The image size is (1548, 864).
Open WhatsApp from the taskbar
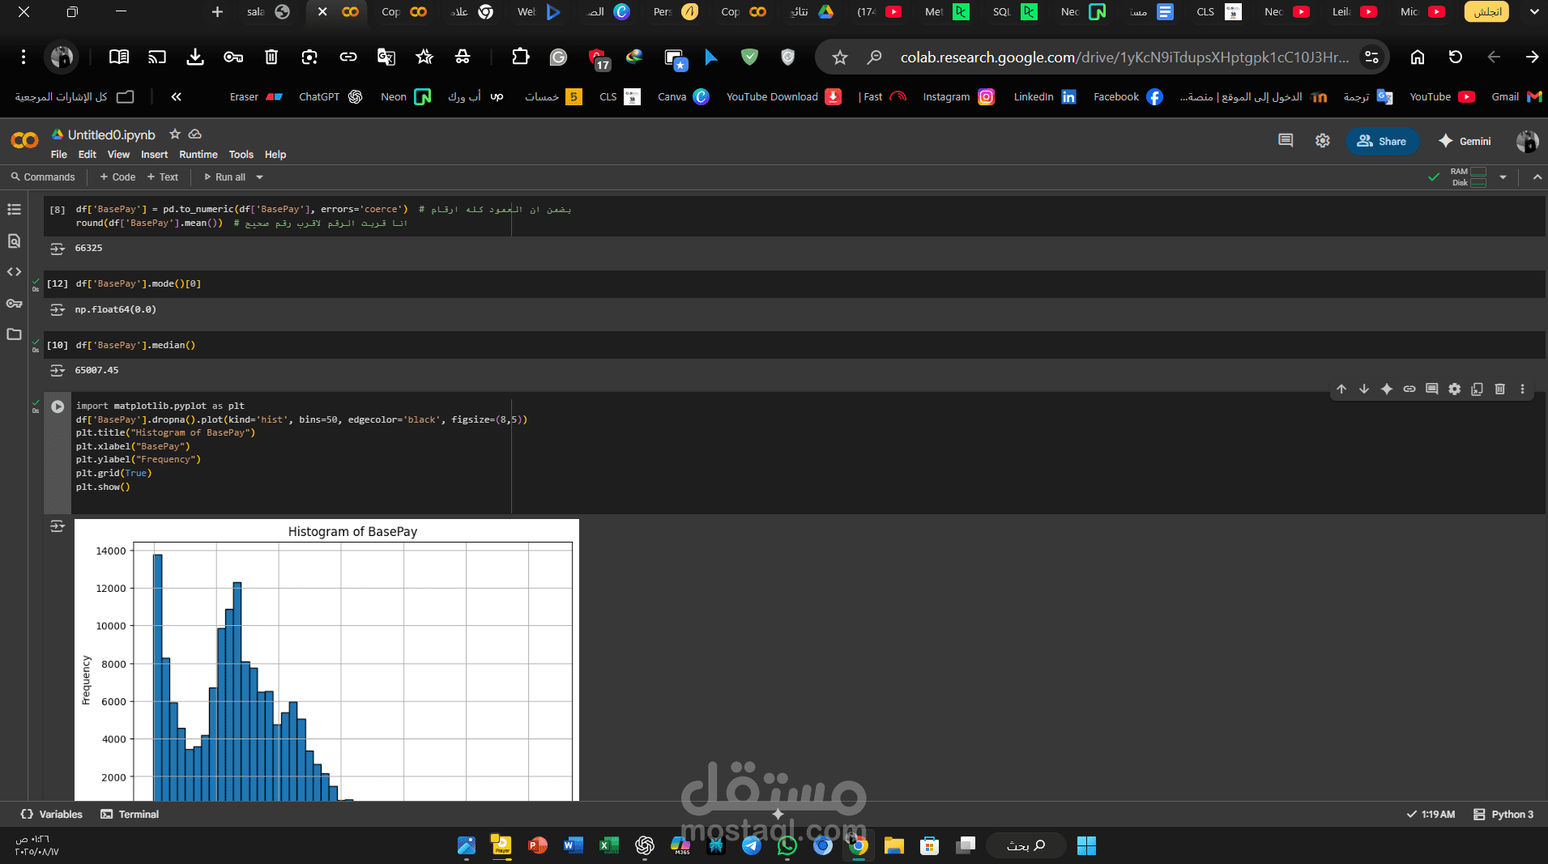787,845
